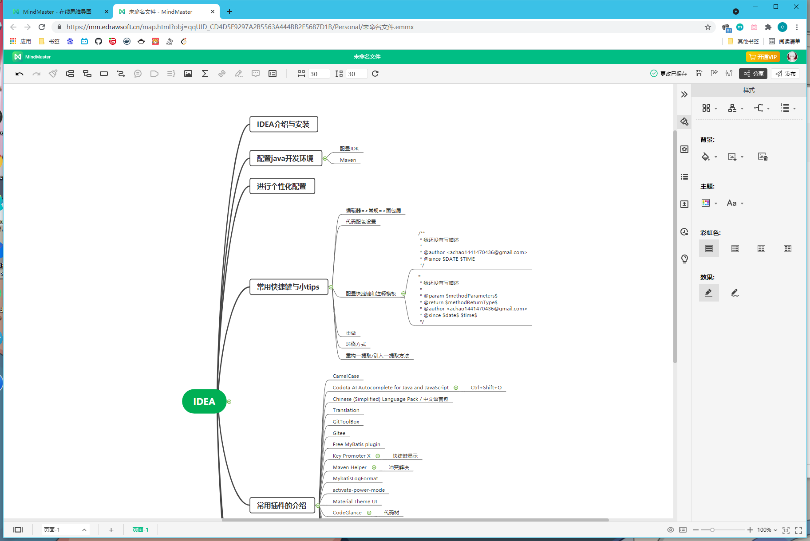The width and height of the screenshot is (810, 541).
Task: Click the sigma formula icon
Action: tap(205, 74)
